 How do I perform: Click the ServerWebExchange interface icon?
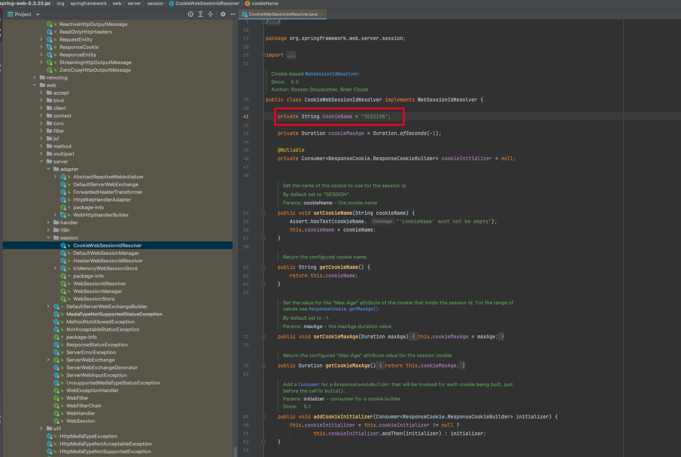pos(57,360)
